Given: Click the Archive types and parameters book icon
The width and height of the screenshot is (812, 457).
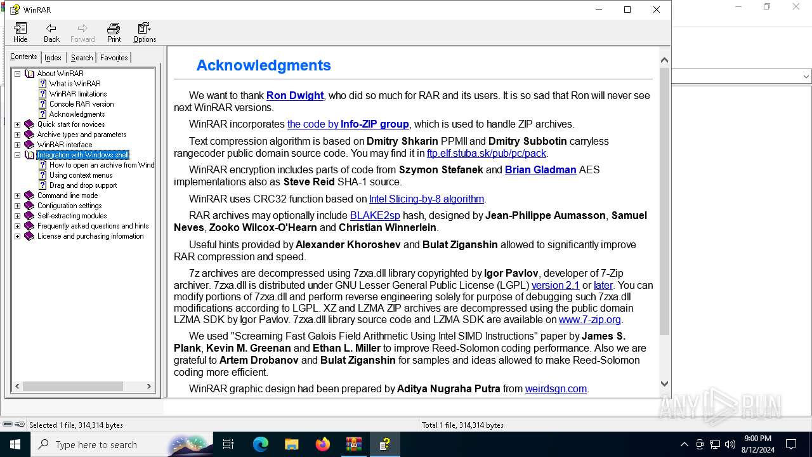Looking at the screenshot, I should [29, 135].
